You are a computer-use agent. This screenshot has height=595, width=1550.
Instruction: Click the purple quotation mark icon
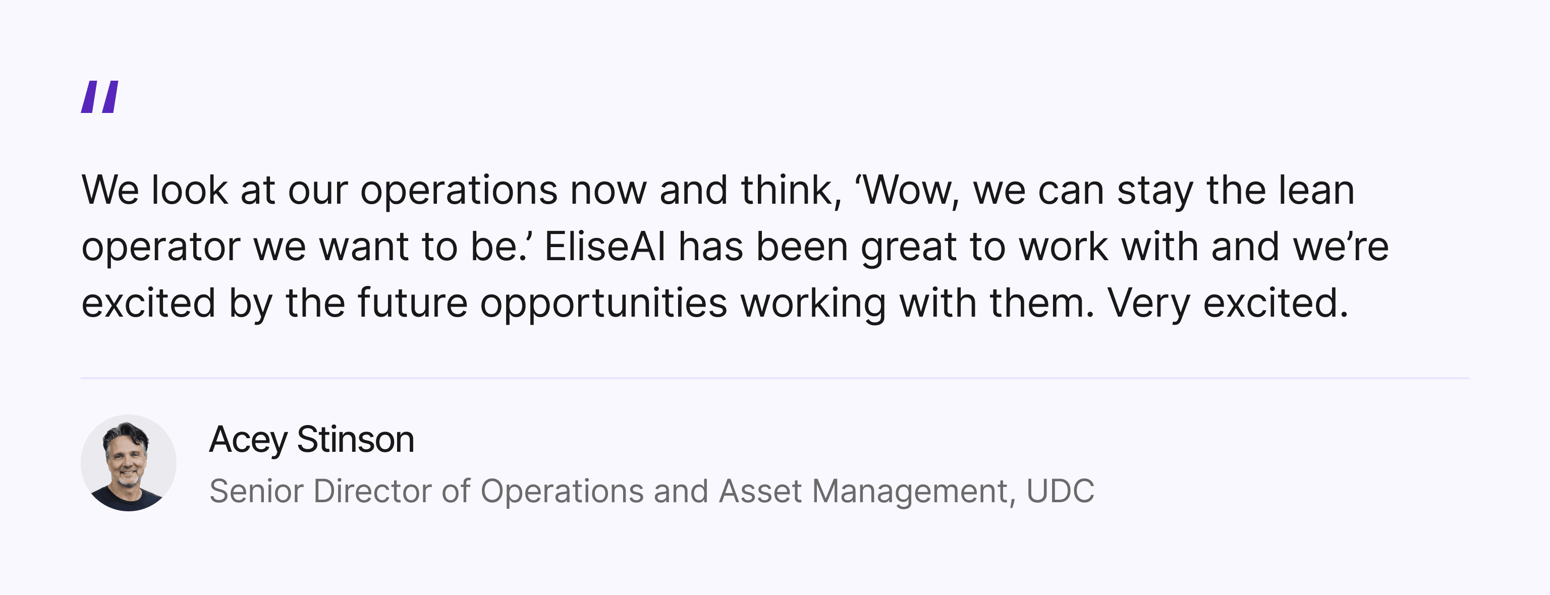[100, 97]
